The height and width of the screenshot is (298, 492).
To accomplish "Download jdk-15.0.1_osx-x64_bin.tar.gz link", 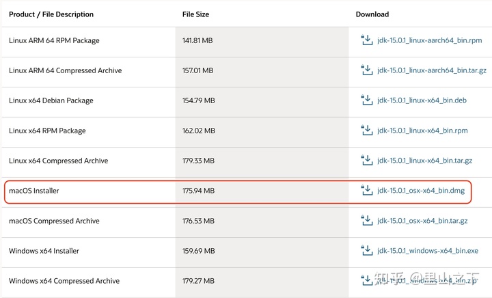I will 422,221.
